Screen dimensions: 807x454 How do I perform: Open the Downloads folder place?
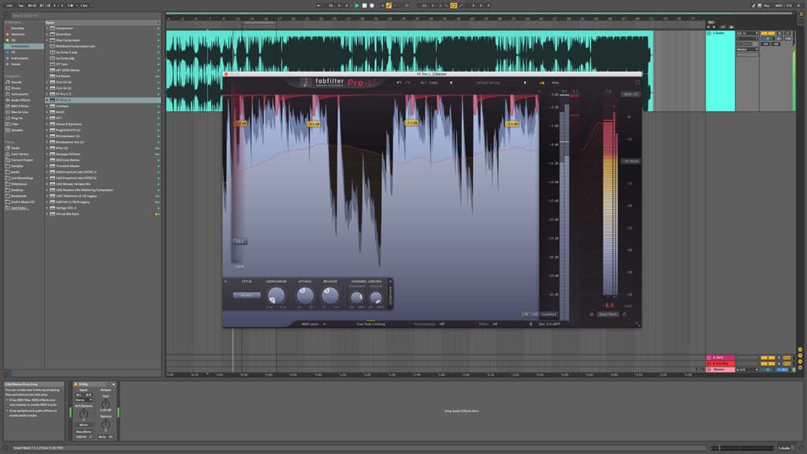(19, 196)
